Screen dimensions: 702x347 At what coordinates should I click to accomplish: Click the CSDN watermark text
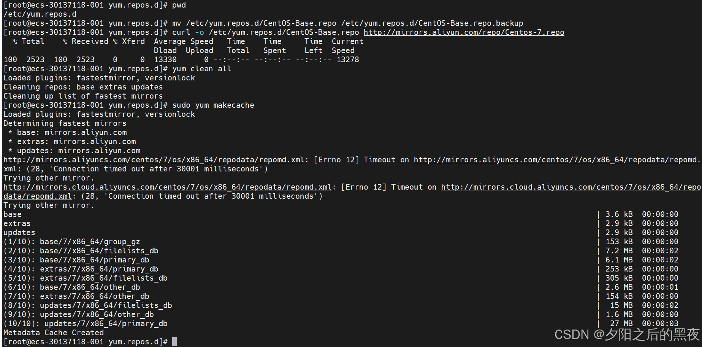pos(626,334)
